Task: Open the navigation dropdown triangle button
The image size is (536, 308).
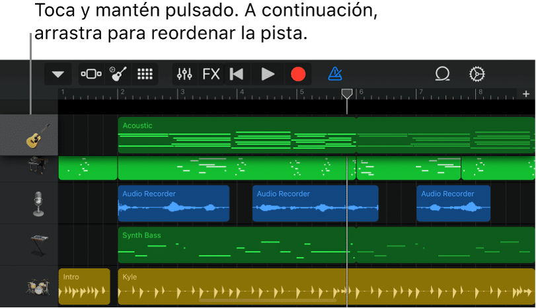Action: point(57,74)
